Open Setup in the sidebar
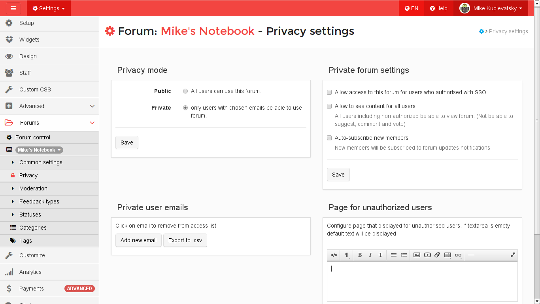 pos(49,23)
